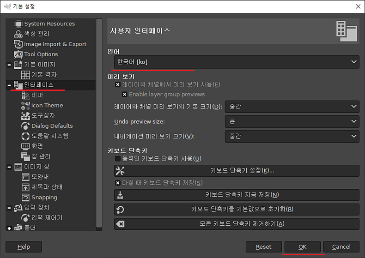Click the delete icon on 모든 키보드 단축키 제거하기
The image size is (365, 258).
point(120,224)
